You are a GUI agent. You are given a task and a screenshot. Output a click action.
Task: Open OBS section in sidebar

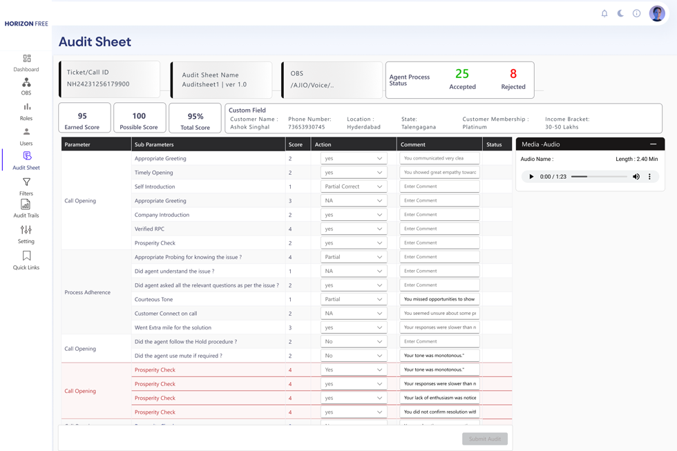coord(26,86)
